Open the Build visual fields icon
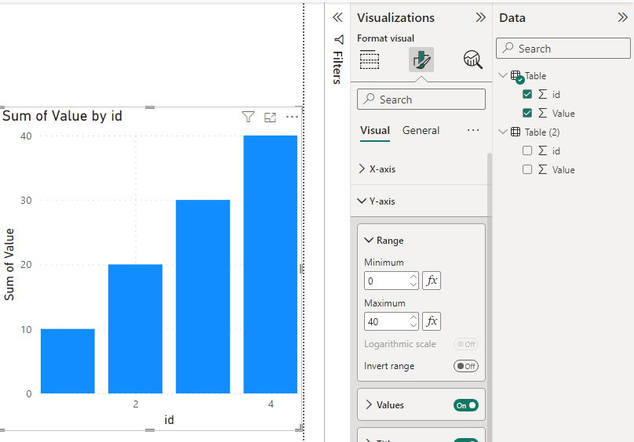 point(369,60)
